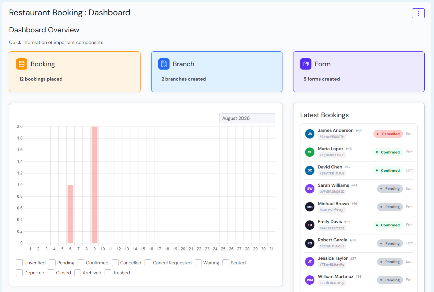Click the Confirmed badge for Emily Davis
Viewport: 434px width, 292px height.
click(x=388, y=225)
